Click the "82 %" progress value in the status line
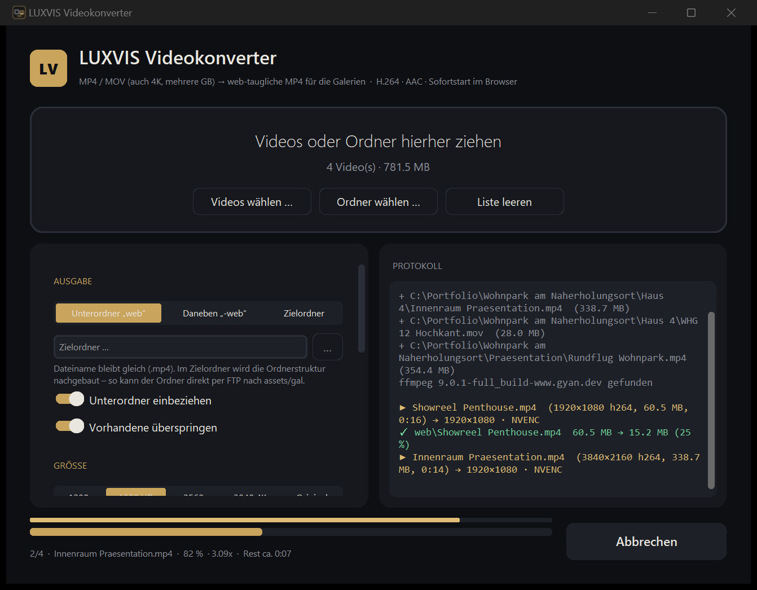The width and height of the screenshot is (757, 590). pyautogui.click(x=193, y=553)
